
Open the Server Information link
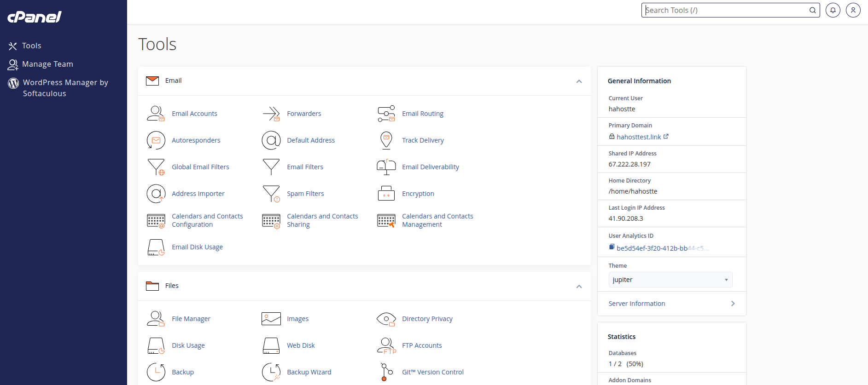[x=637, y=304]
